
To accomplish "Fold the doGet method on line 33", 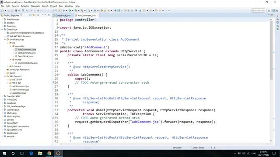I will pyautogui.click(x=59, y=110).
